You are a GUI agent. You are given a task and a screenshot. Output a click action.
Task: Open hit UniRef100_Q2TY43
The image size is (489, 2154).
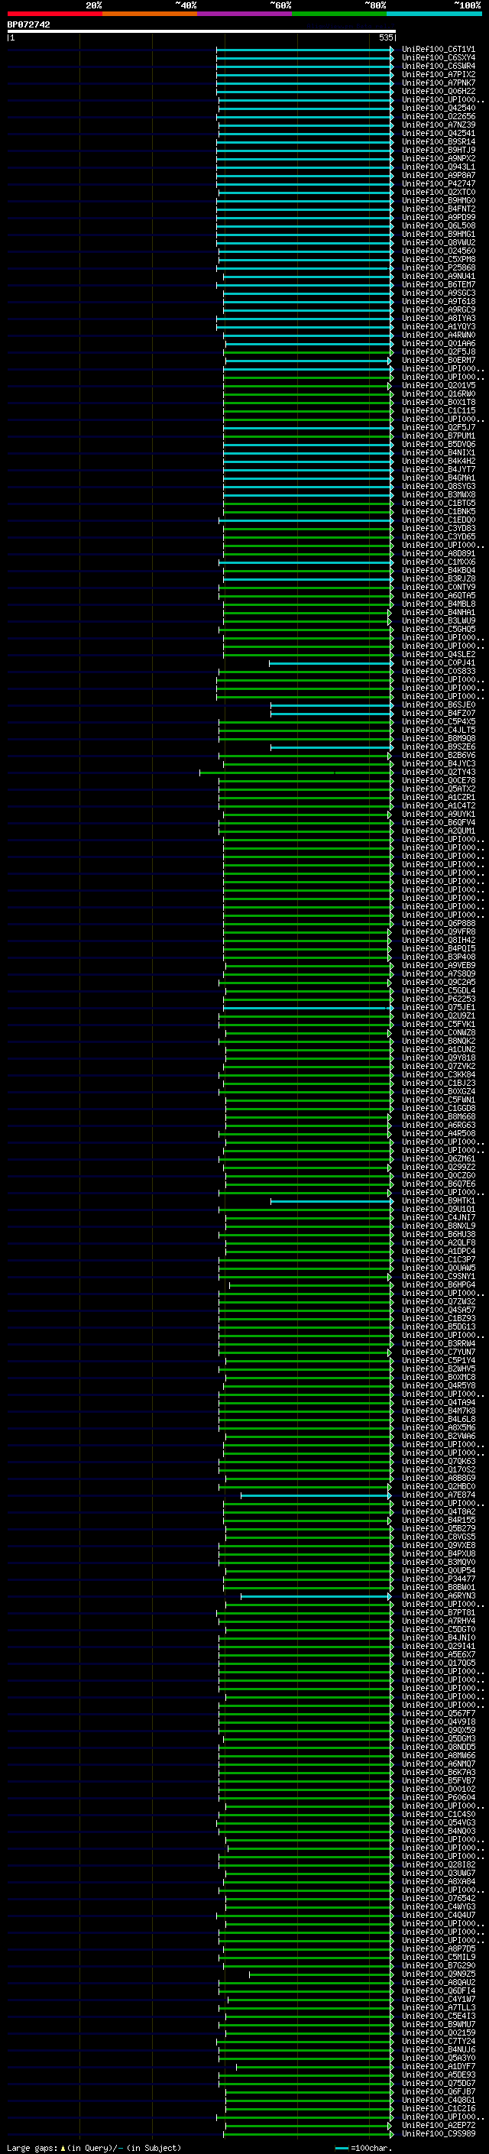tap(438, 772)
